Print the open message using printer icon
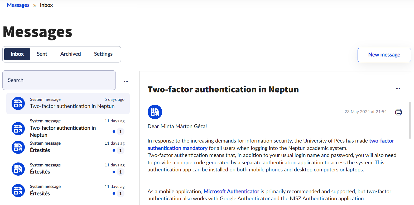 point(398,112)
